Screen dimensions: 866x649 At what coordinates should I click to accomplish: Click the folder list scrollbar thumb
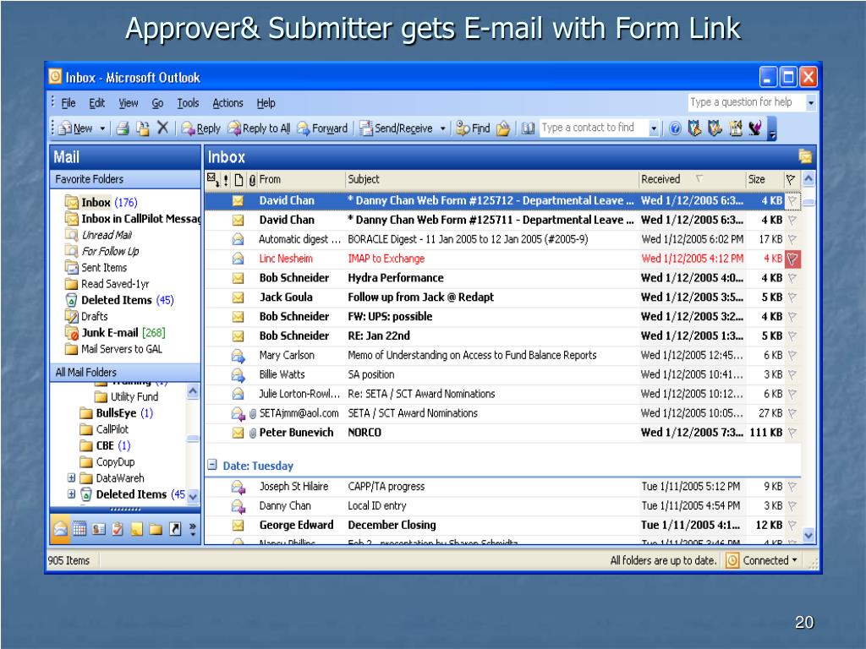(193, 439)
